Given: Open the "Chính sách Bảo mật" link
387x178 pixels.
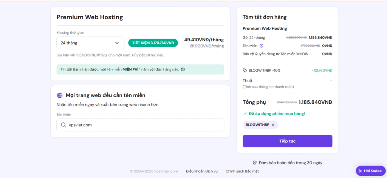Looking at the screenshot, I should [x=242, y=171].
